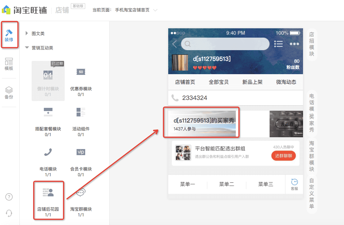The image size is (344, 225).
Task: Click the phone handset icon beside 2334324
Action: (x=175, y=98)
